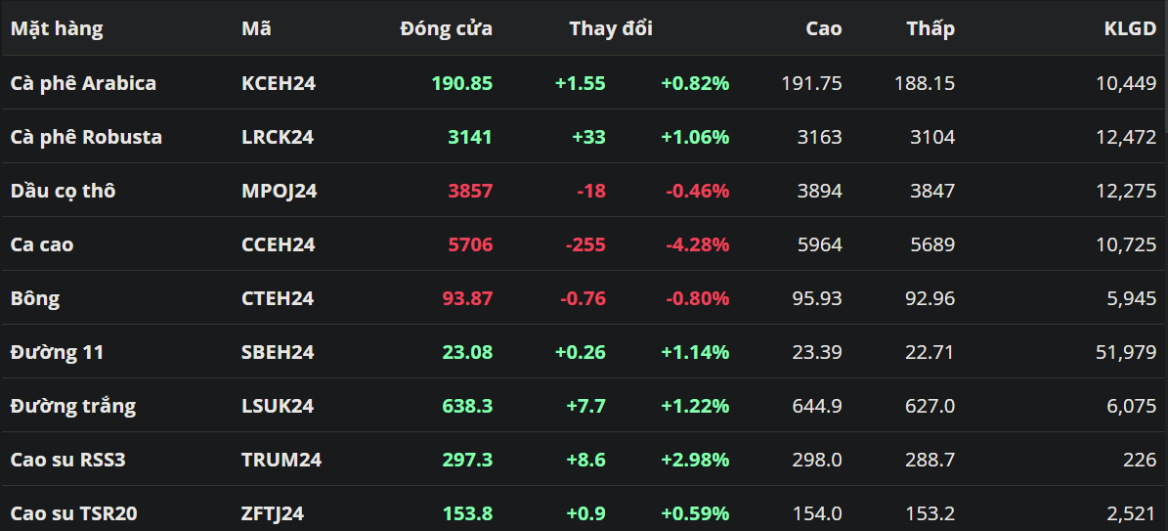Click the "Cao" column header
The height and width of the screenshot is (531, 1168).
(x=823, y=28)
